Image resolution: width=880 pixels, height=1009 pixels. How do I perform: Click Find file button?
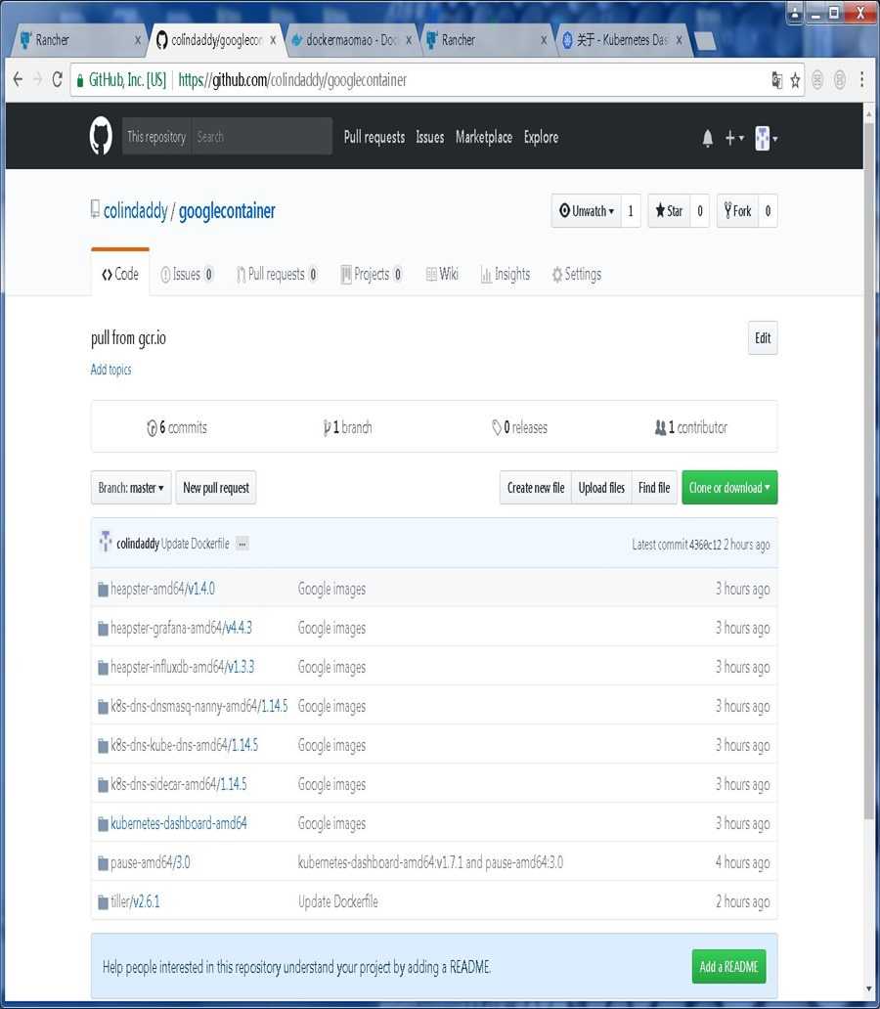(654, 488)
